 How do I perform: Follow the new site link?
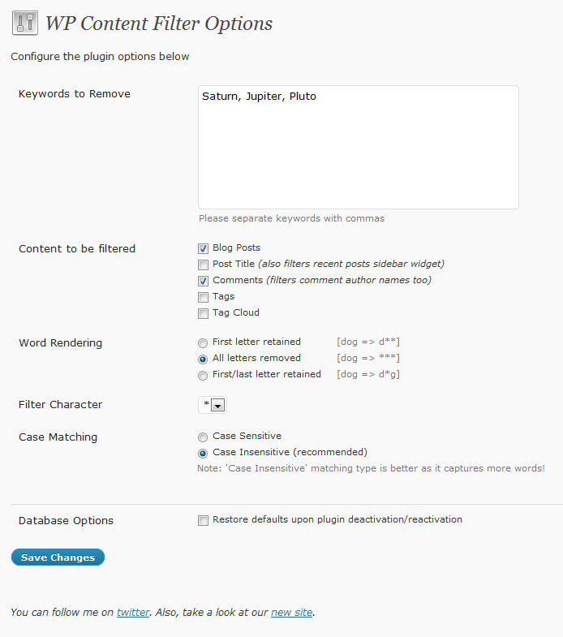coord(291,613)
